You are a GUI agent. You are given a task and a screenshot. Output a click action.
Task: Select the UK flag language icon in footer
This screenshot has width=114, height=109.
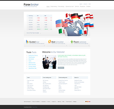(90, 102)
